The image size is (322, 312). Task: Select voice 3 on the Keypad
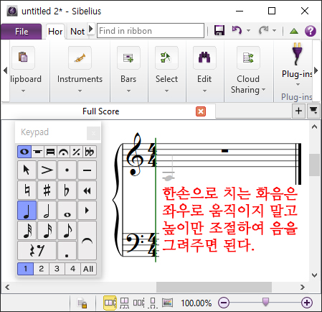coord(57,269)
